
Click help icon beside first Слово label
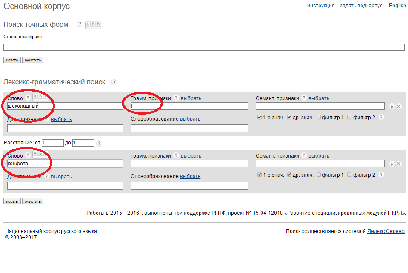coord(28,98)
